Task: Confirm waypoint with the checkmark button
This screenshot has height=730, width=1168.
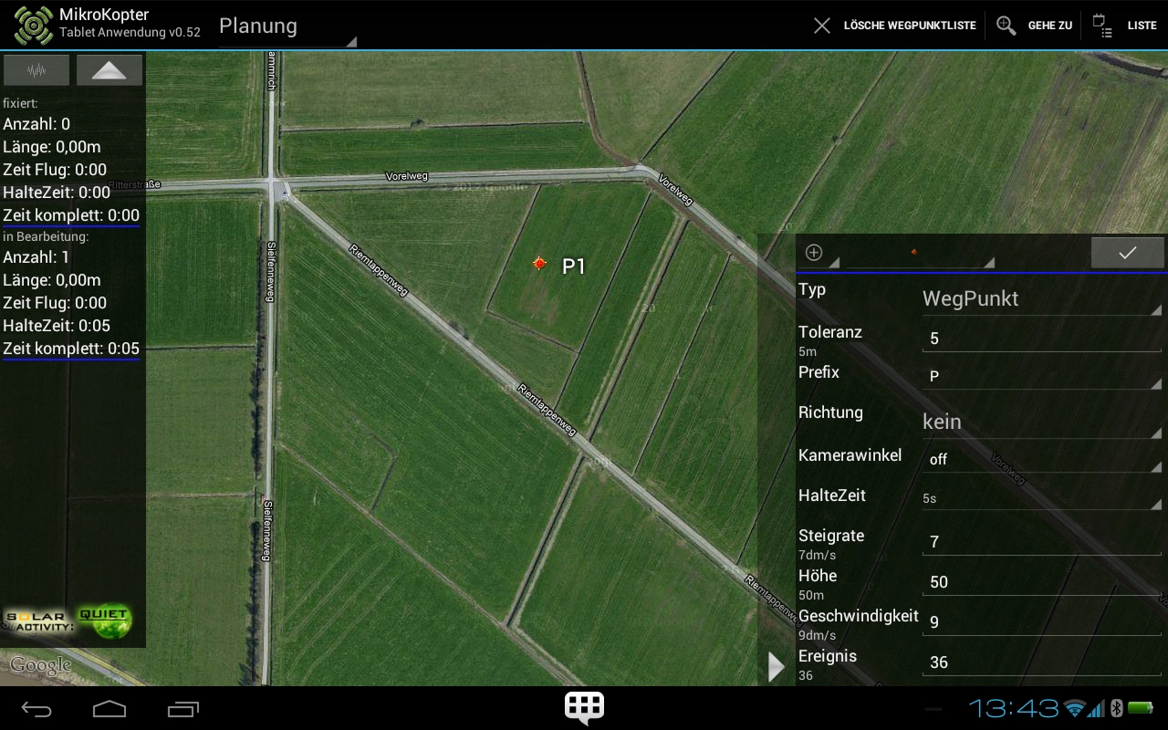Action: (1127, 254)
